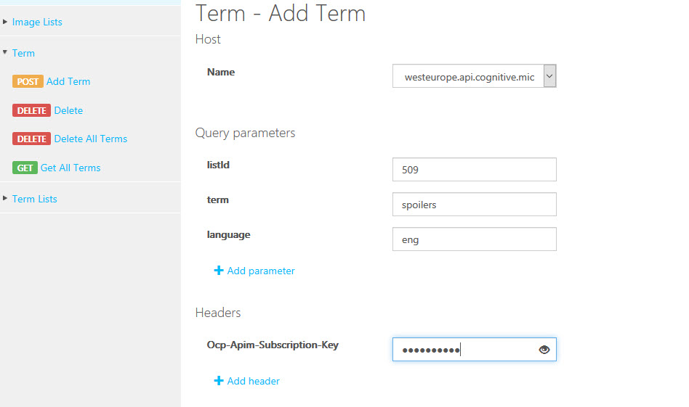Click the Add parameter link
The height and width of the screenshot is (407, 689).
(261, 271)
